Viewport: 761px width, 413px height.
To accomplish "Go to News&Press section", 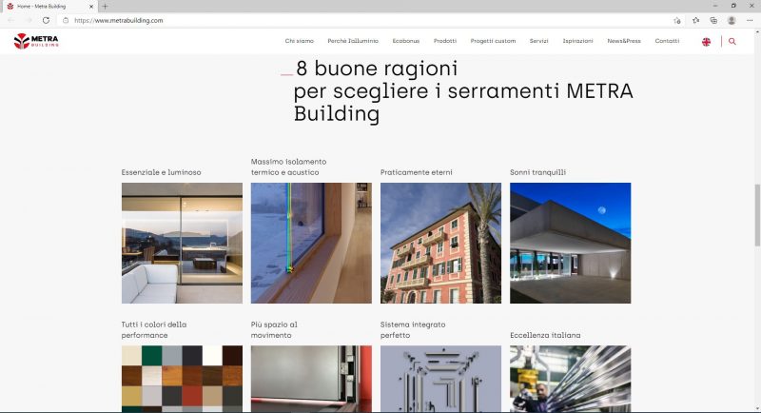I will pyautogui.click(x=624, y=41).
